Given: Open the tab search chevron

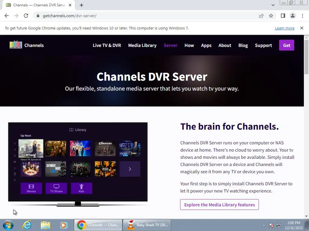Looking at the screenshot, I should click(x=273, y=5).
